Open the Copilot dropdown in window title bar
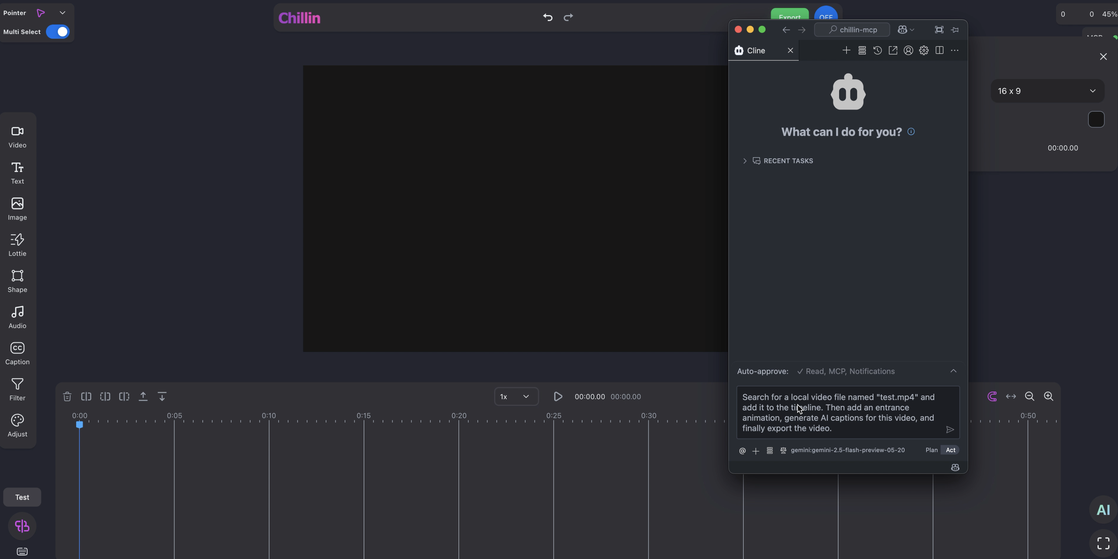Image resolution: width=1118 pixels, height=559 pixels. (906, 30)
